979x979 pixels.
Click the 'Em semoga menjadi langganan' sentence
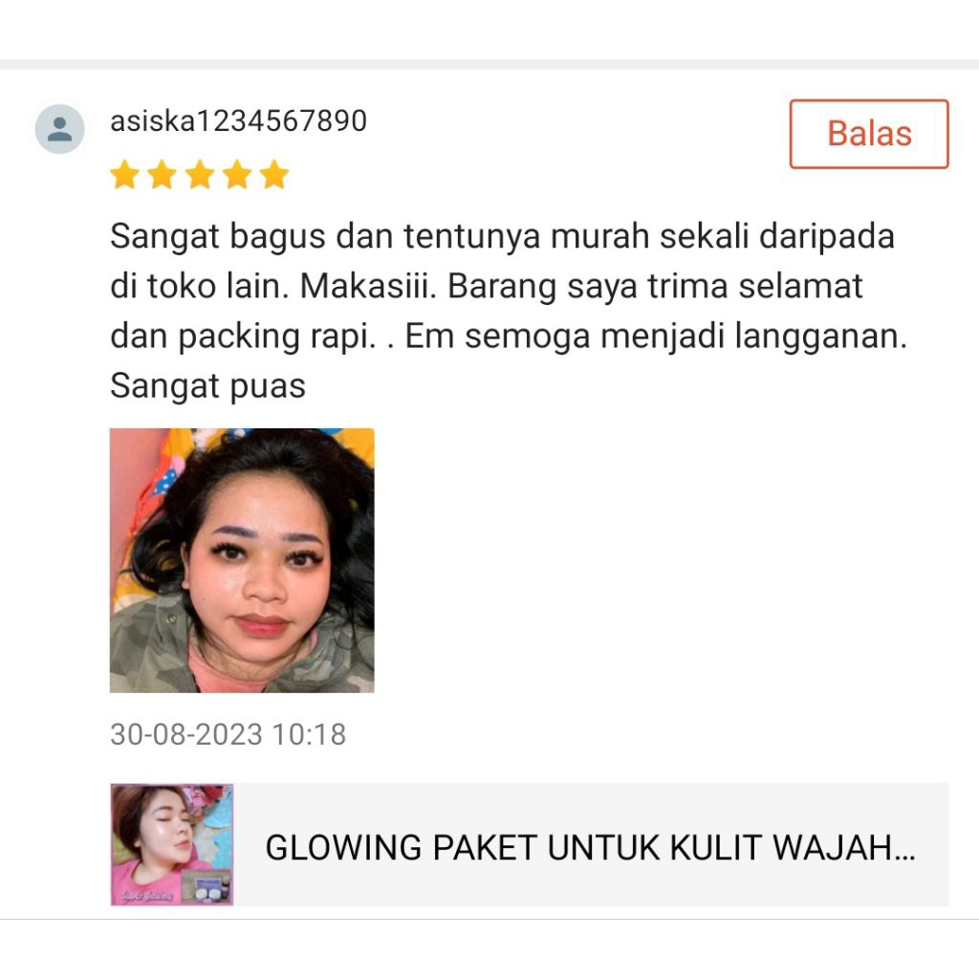[x=656, y=337]
